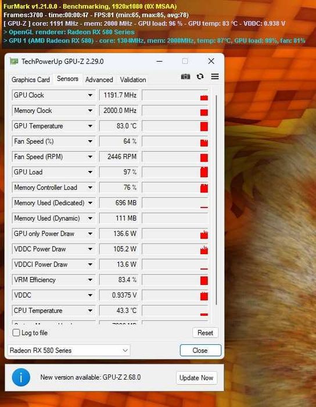Open the Validation tab
This screenshot has height=407, width=316.
click(132, 80)
